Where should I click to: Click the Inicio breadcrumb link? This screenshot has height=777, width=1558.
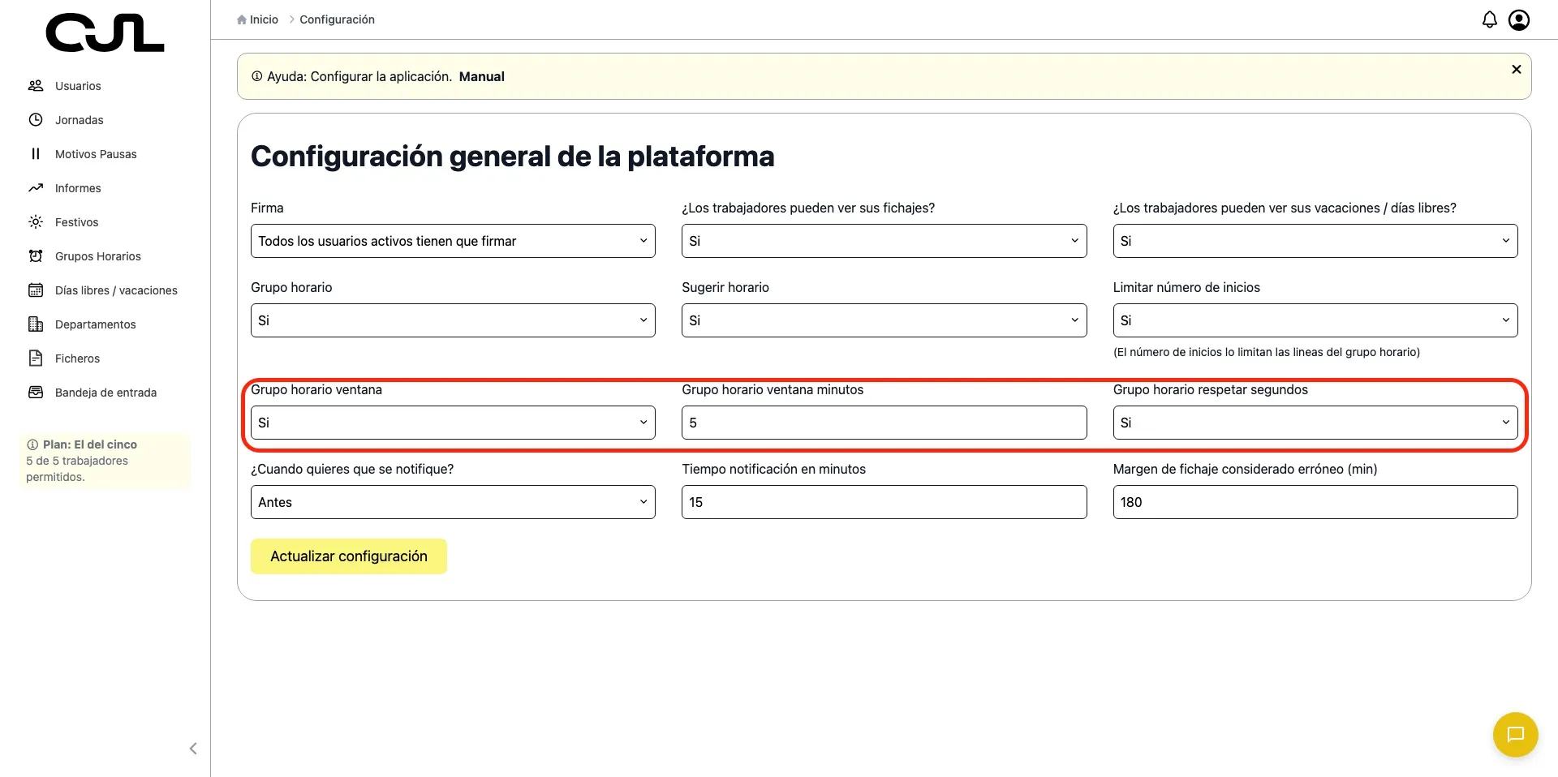tap(264, 19)
